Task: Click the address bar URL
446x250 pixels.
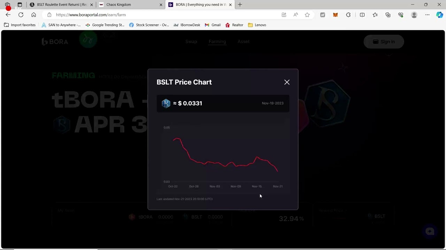Action: 91,15
